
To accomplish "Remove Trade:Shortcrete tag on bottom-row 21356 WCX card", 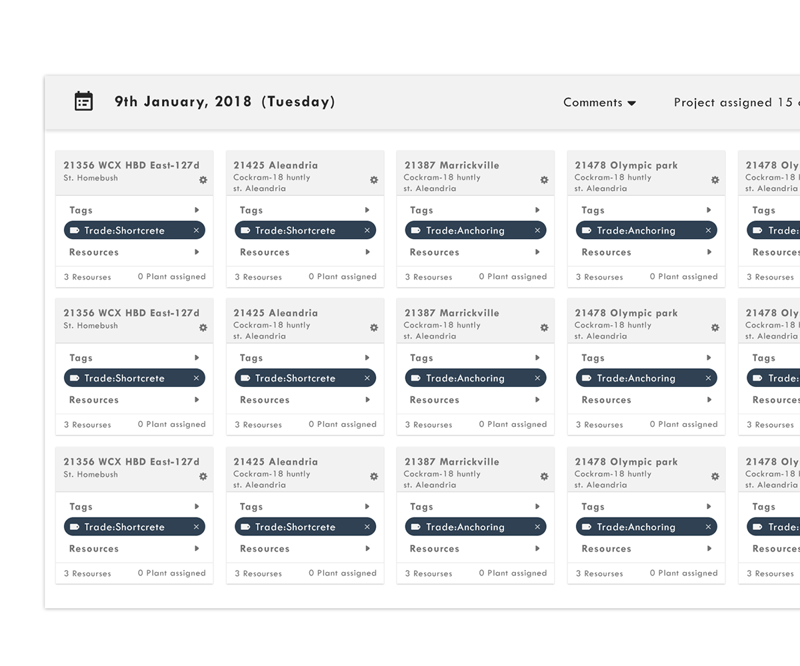I will (x=196, y=527).
